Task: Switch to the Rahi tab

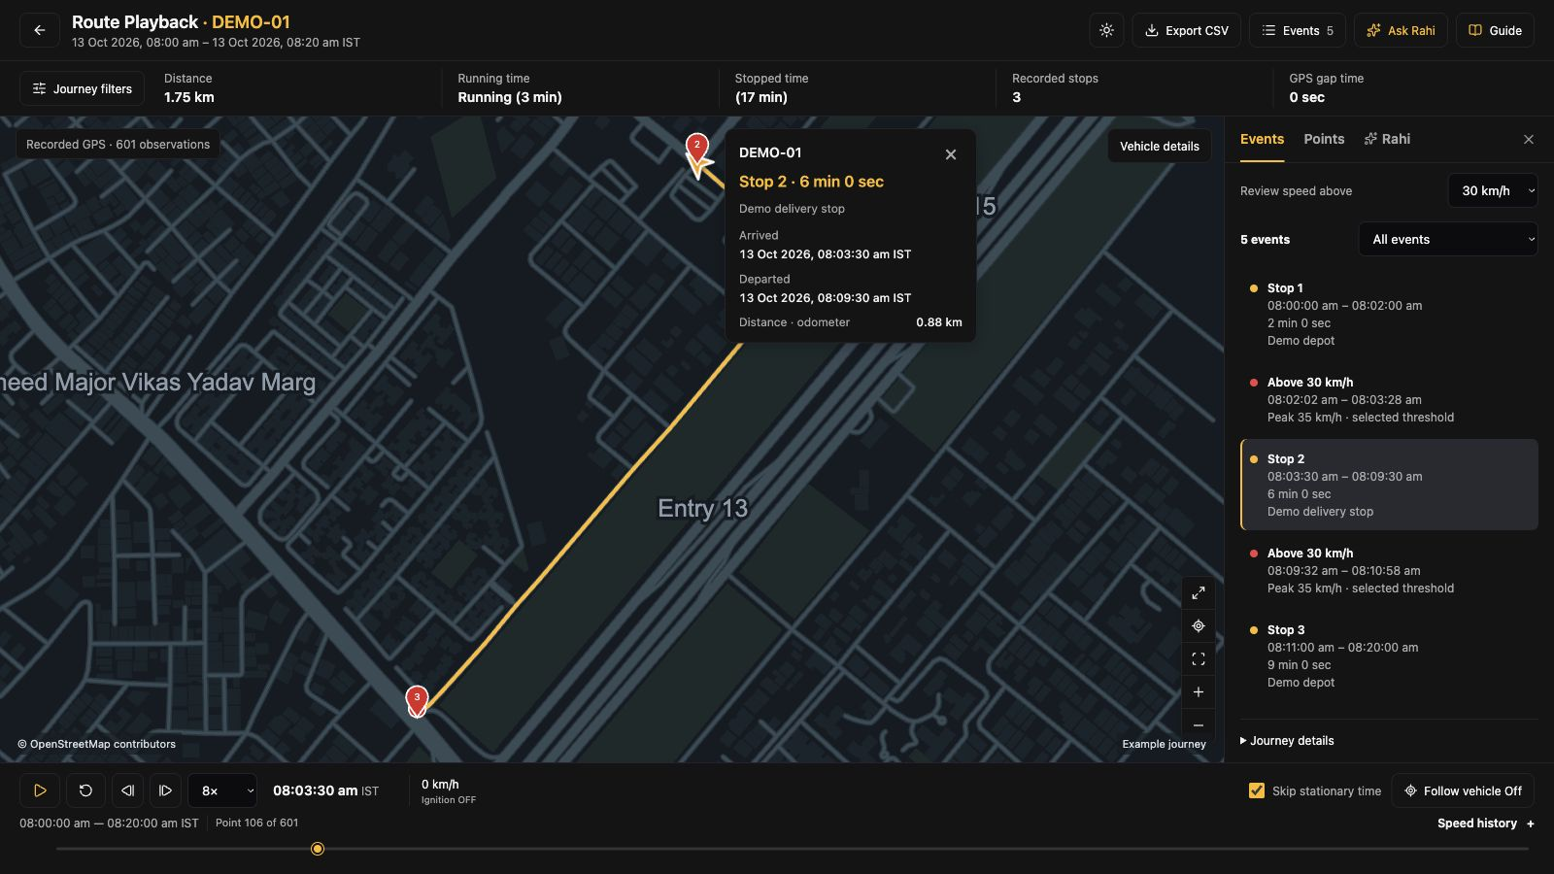Action: click(x=1387, y=139)
